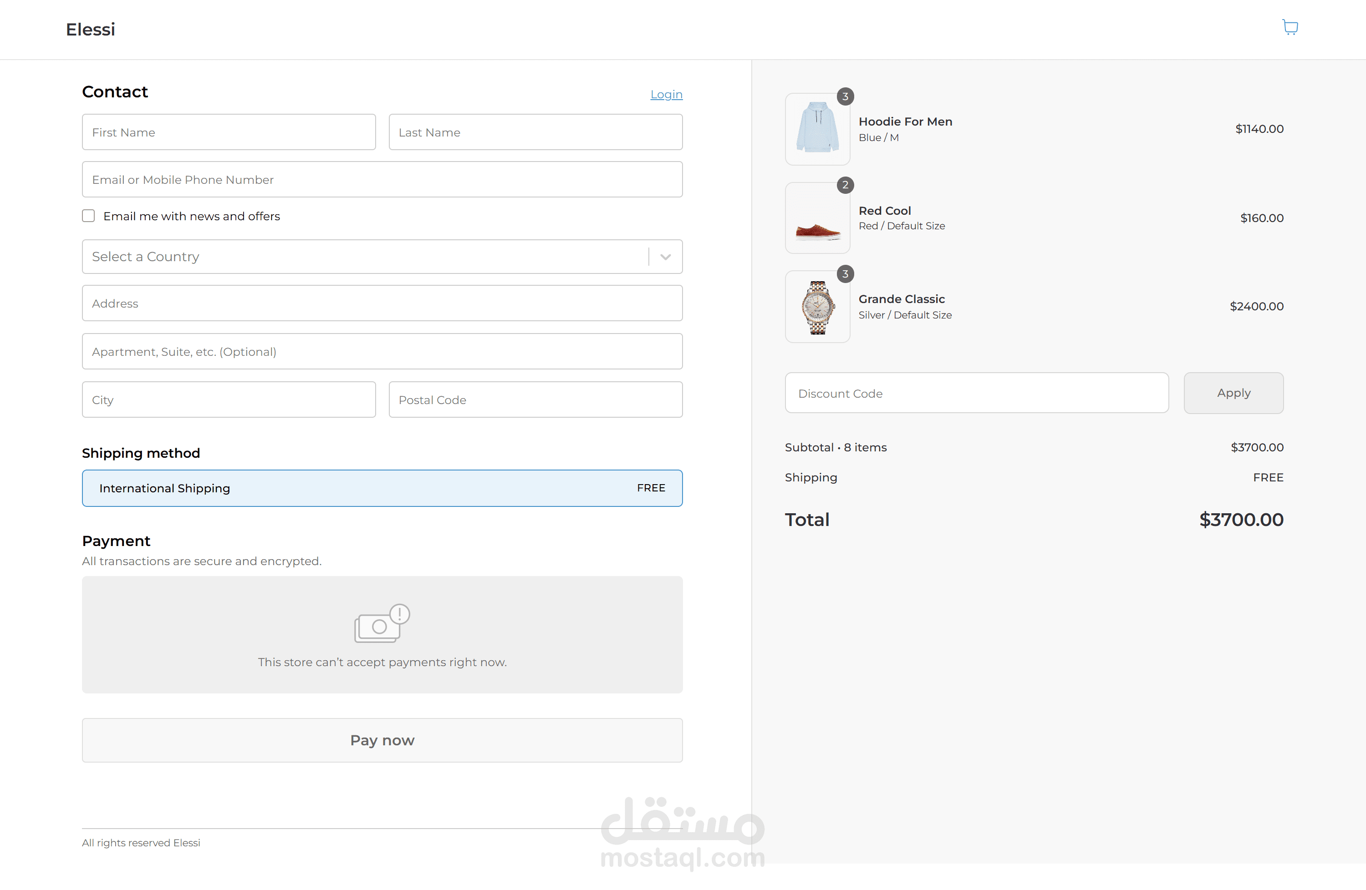Expand the country dropdown chevron
This screenshot has width=1366, height=890.
pyautogui.click(x=665, y=257)
